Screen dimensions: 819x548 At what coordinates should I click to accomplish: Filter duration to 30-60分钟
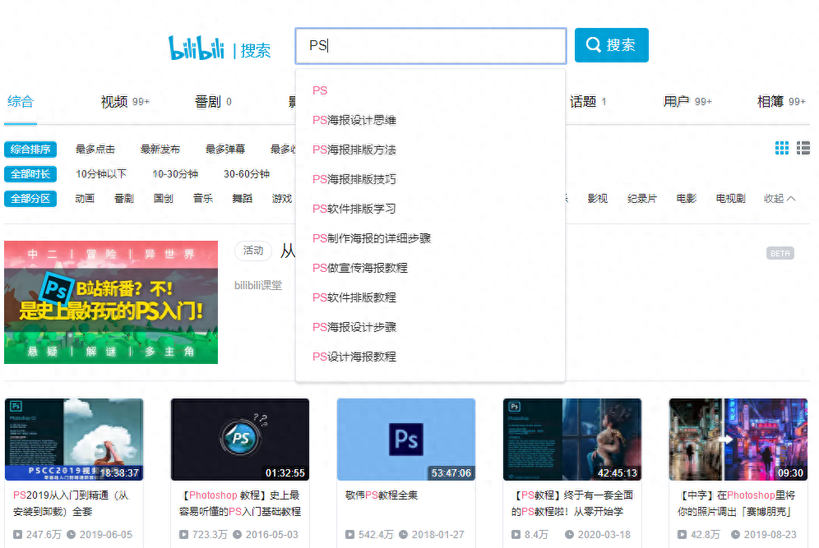click(x=247, y=174)
